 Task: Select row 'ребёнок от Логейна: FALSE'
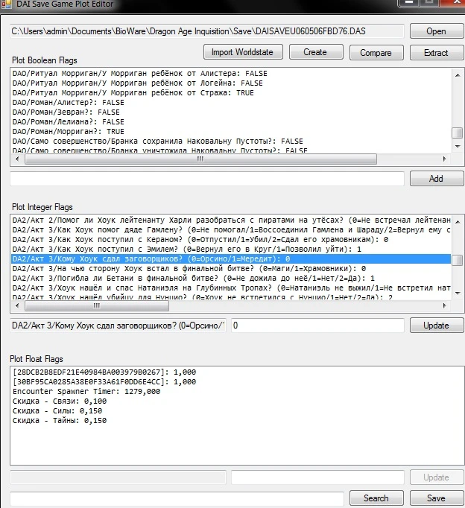click(232, 83)
